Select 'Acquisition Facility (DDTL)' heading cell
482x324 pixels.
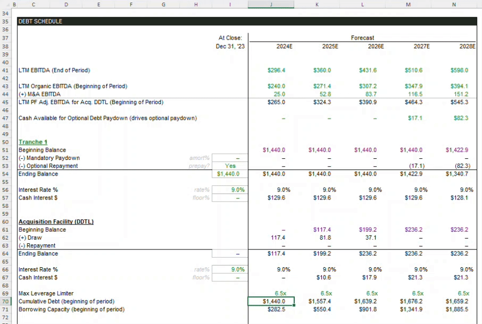pyautogui.click(x=56, y=222)
